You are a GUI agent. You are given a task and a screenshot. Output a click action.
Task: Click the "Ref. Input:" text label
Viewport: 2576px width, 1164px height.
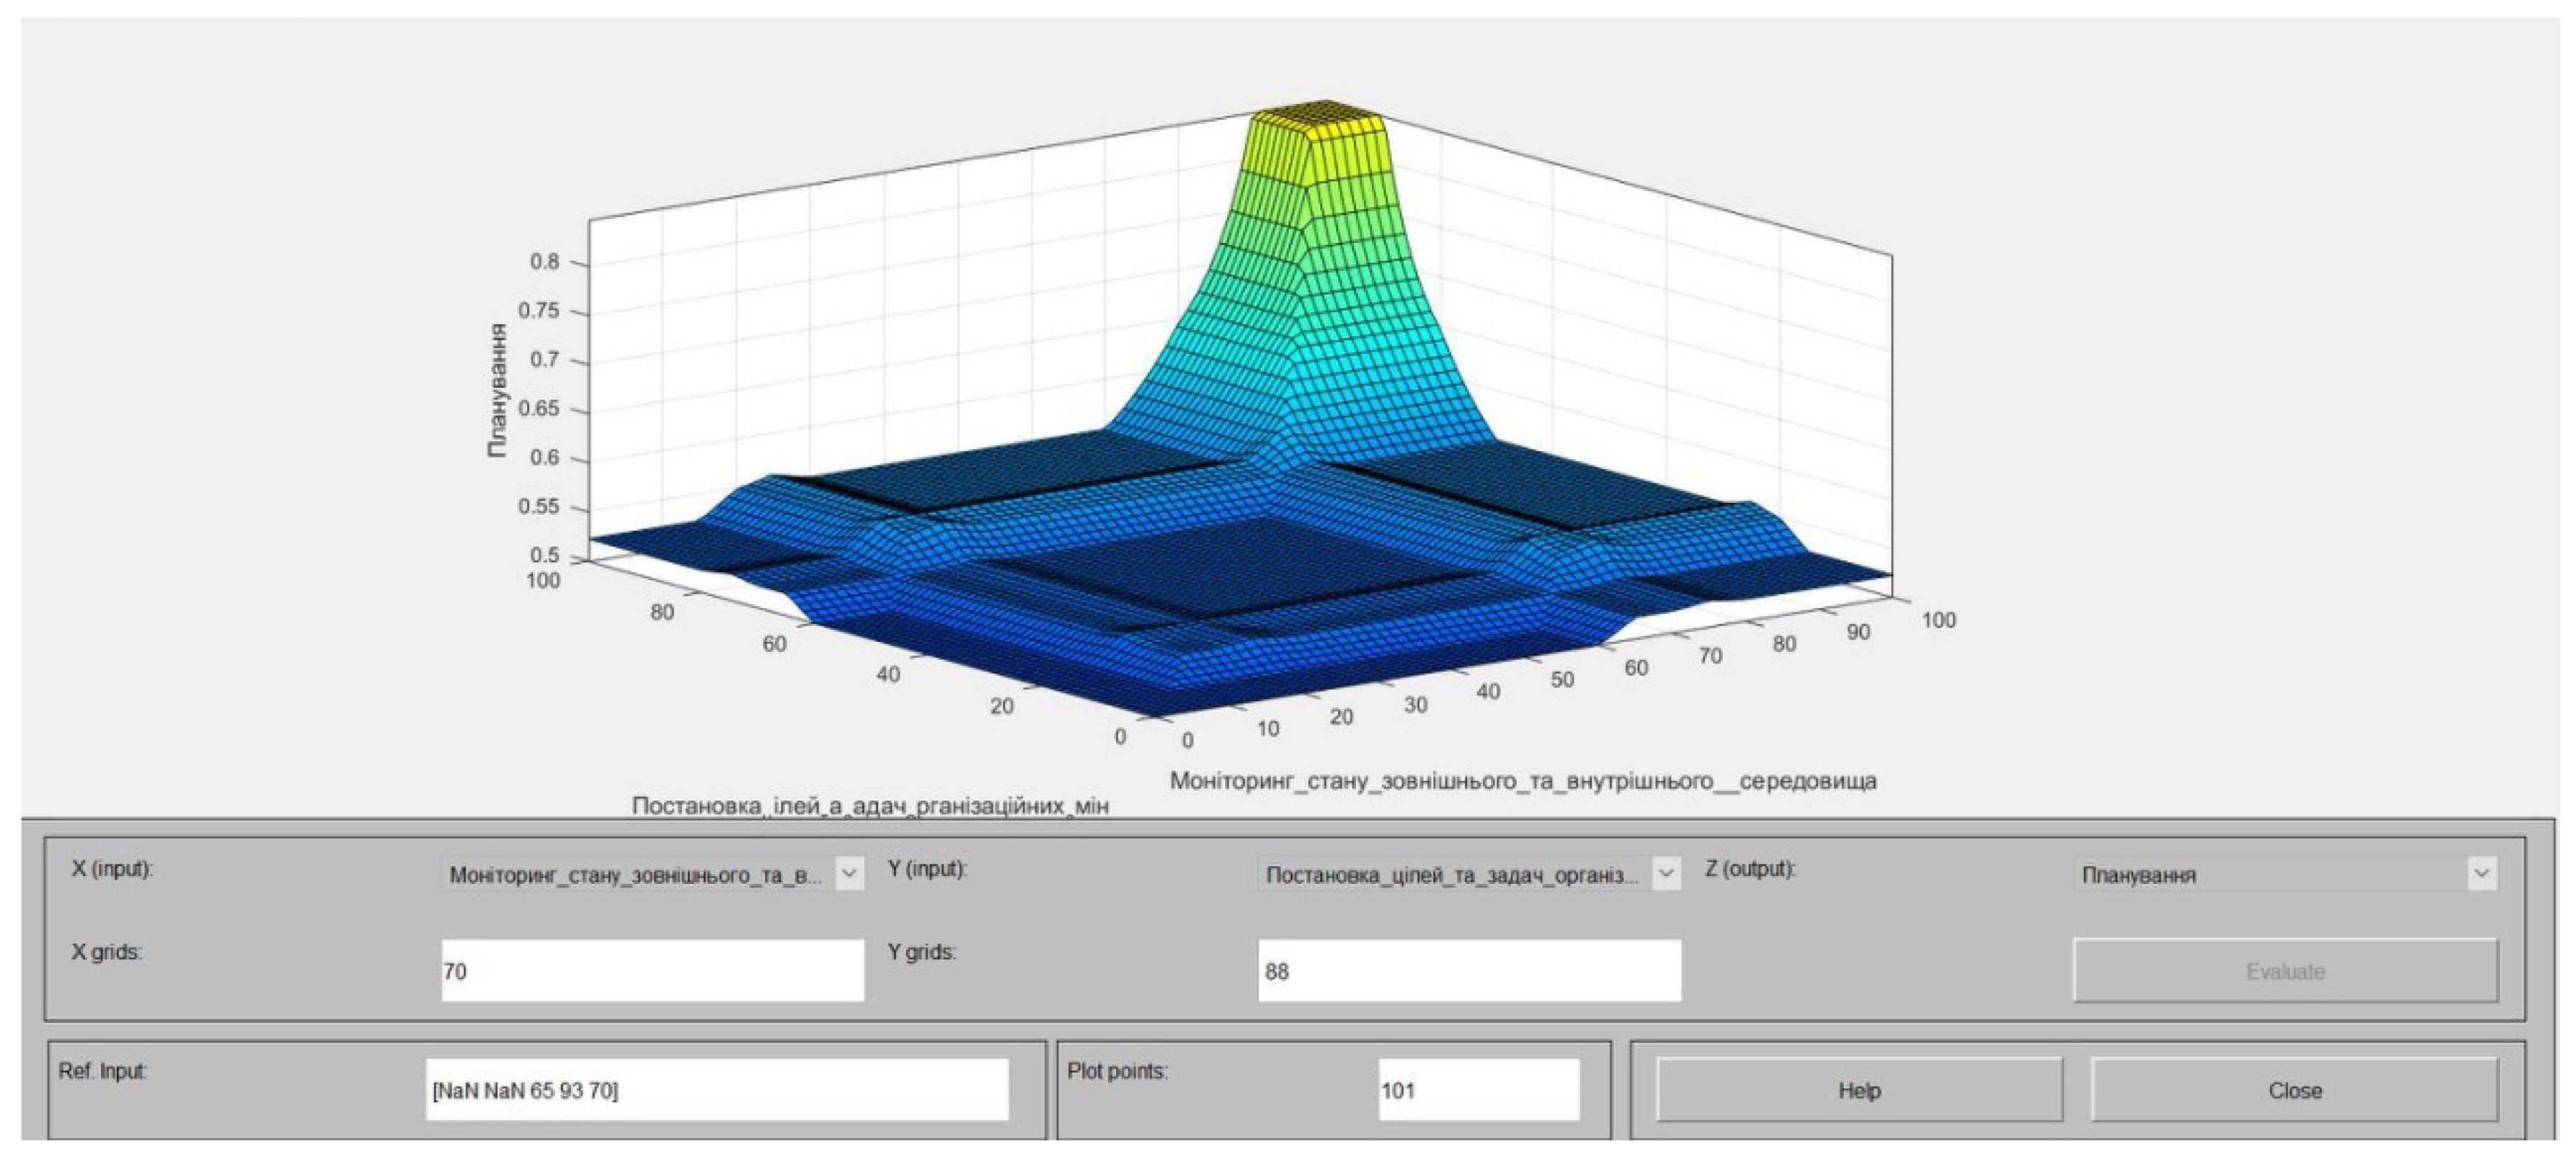pos(102,1071)
